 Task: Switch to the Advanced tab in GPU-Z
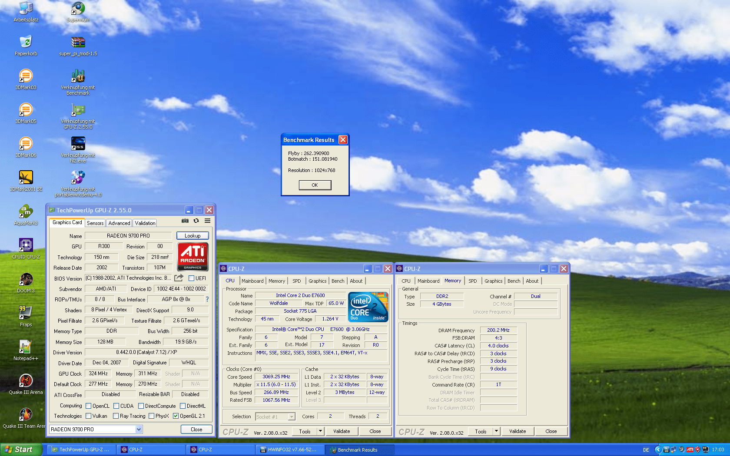(x=119, y=223)
